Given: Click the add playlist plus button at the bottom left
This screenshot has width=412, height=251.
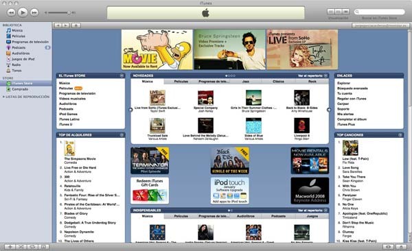Looking at the screenshot, I should (10, 247).
